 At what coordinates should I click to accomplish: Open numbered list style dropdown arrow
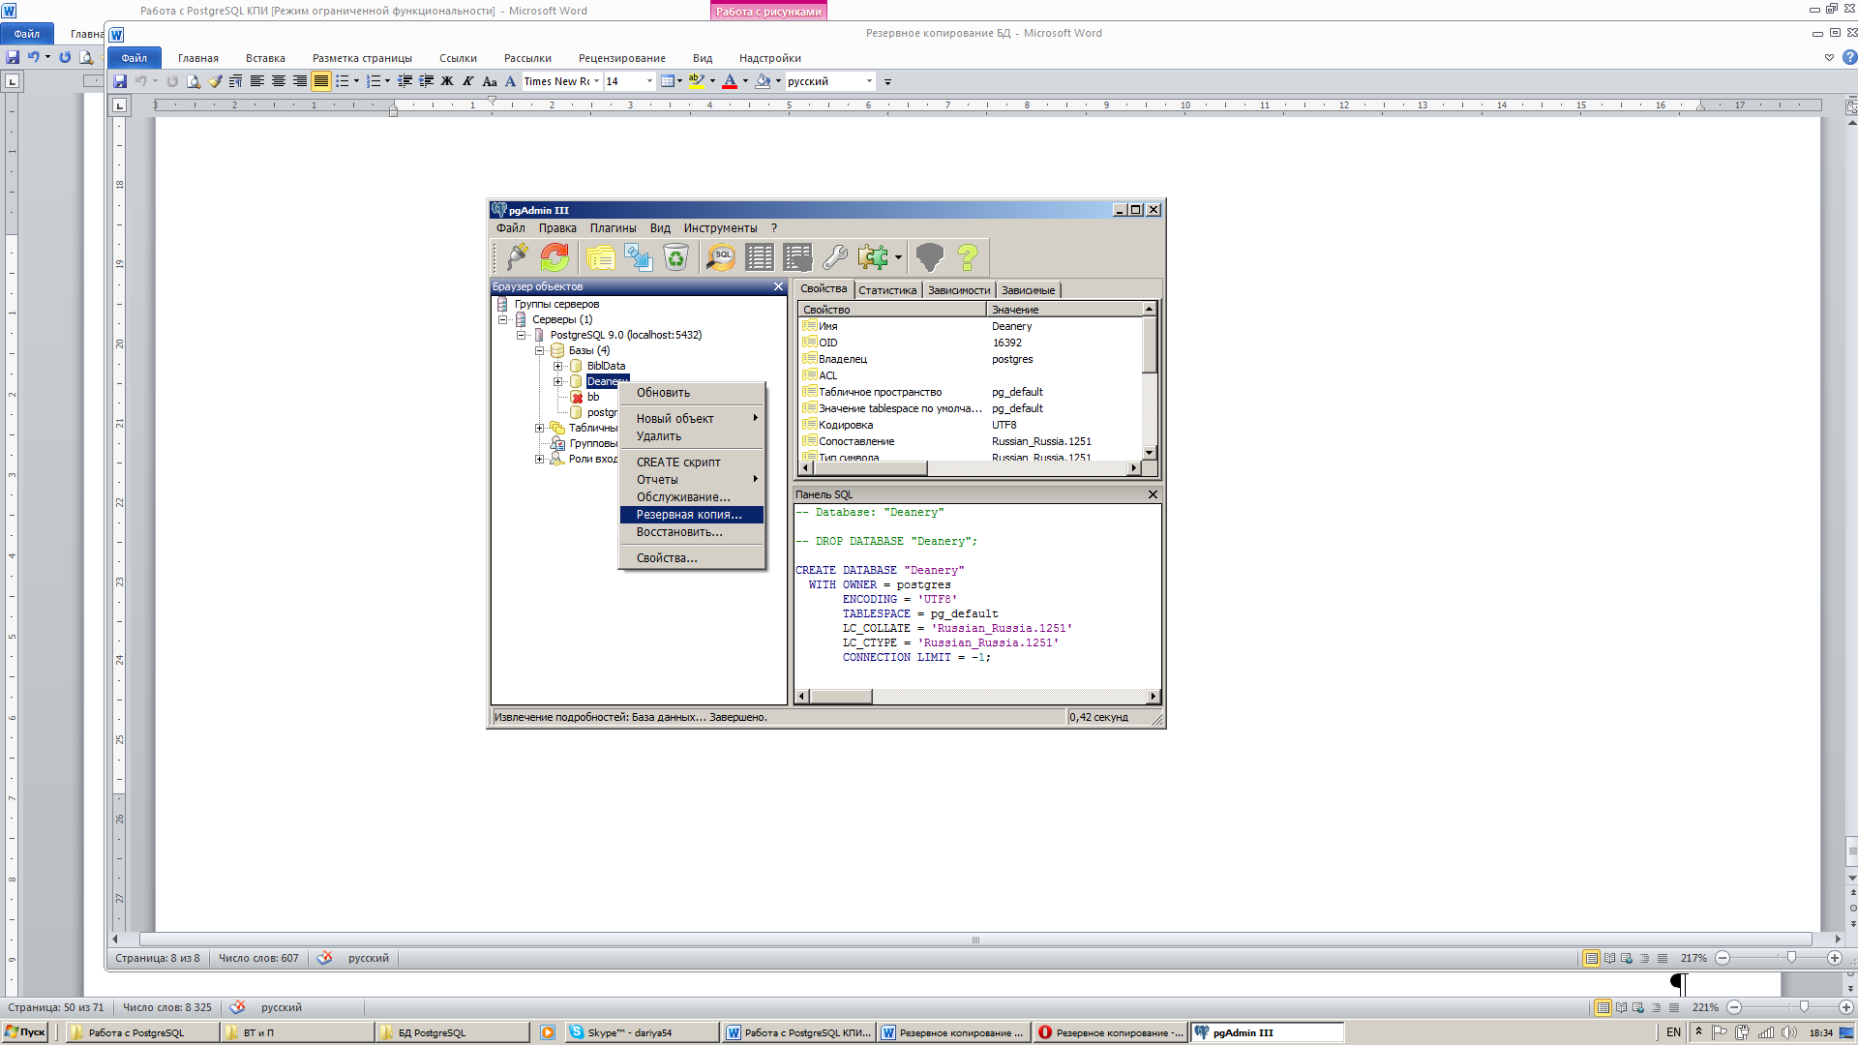[387, 81]
